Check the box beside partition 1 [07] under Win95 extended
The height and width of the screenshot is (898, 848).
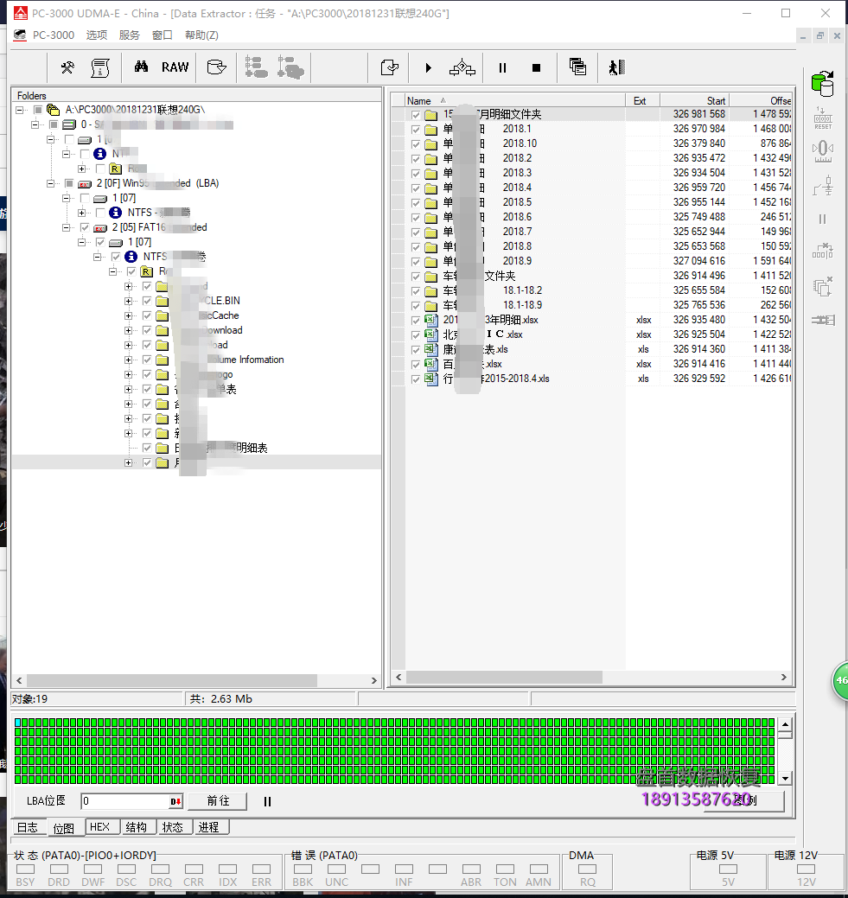(x=85, y=198)
